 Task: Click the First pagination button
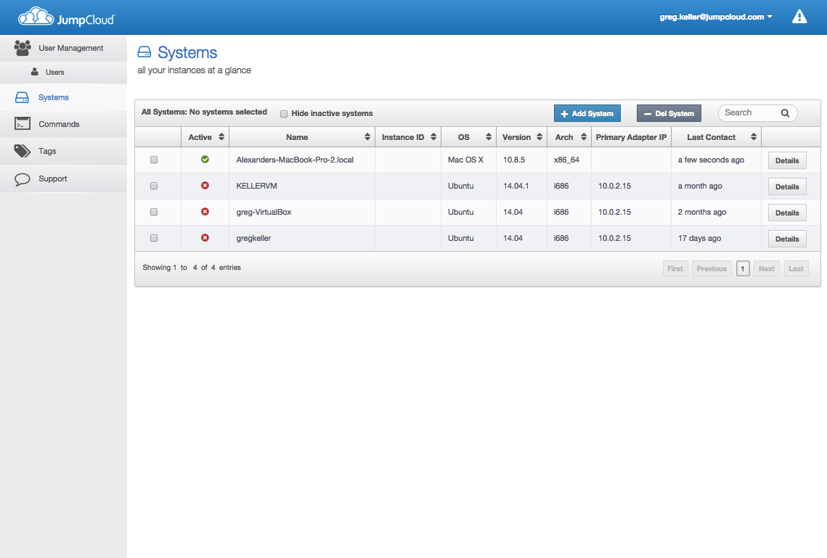click(675, 268)
